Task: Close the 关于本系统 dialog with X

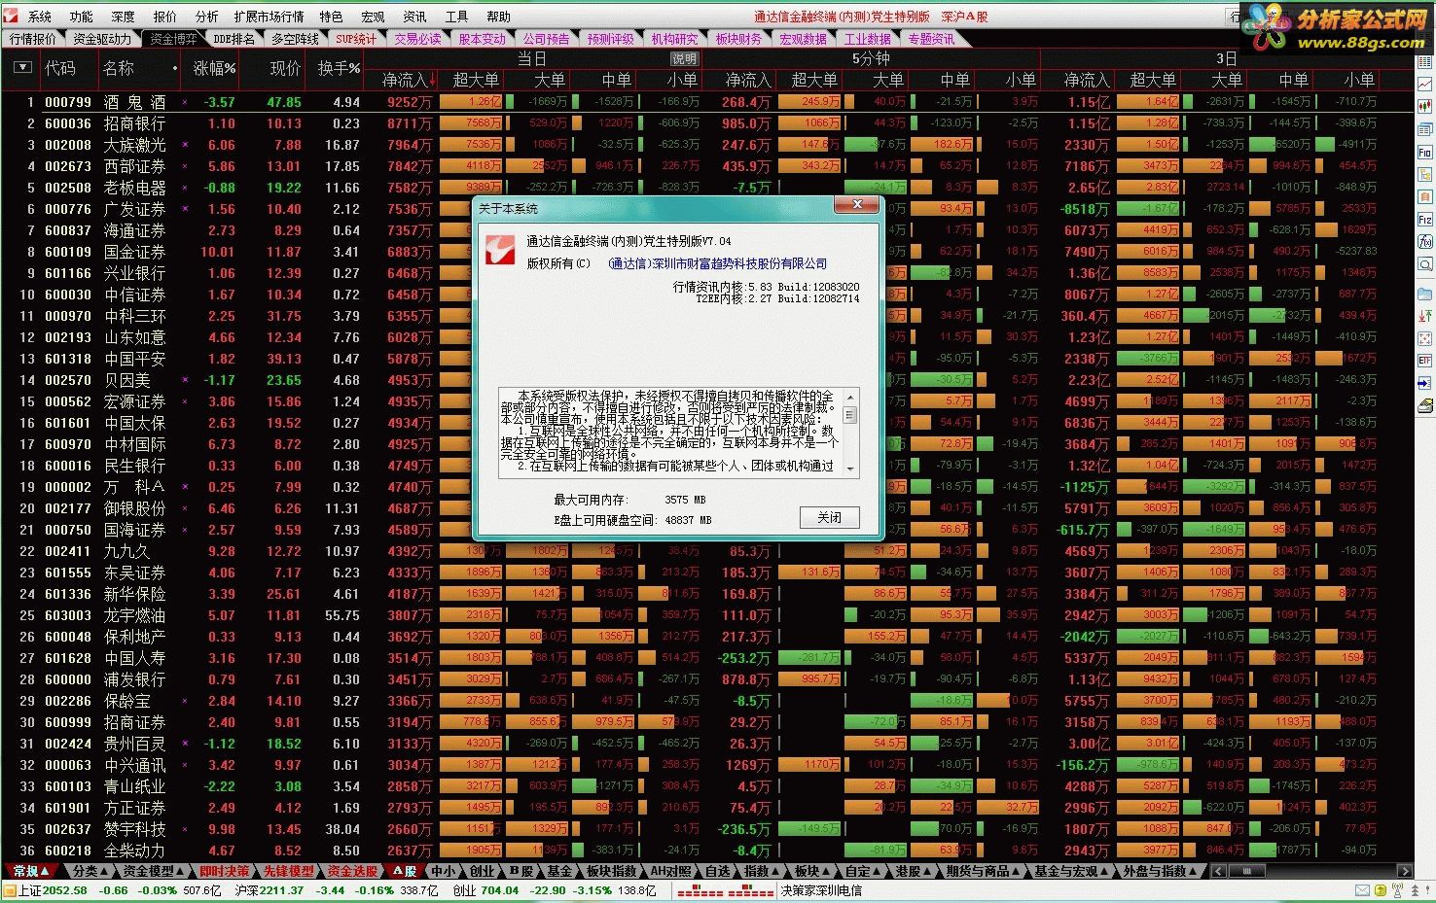Action: (857, 205)
